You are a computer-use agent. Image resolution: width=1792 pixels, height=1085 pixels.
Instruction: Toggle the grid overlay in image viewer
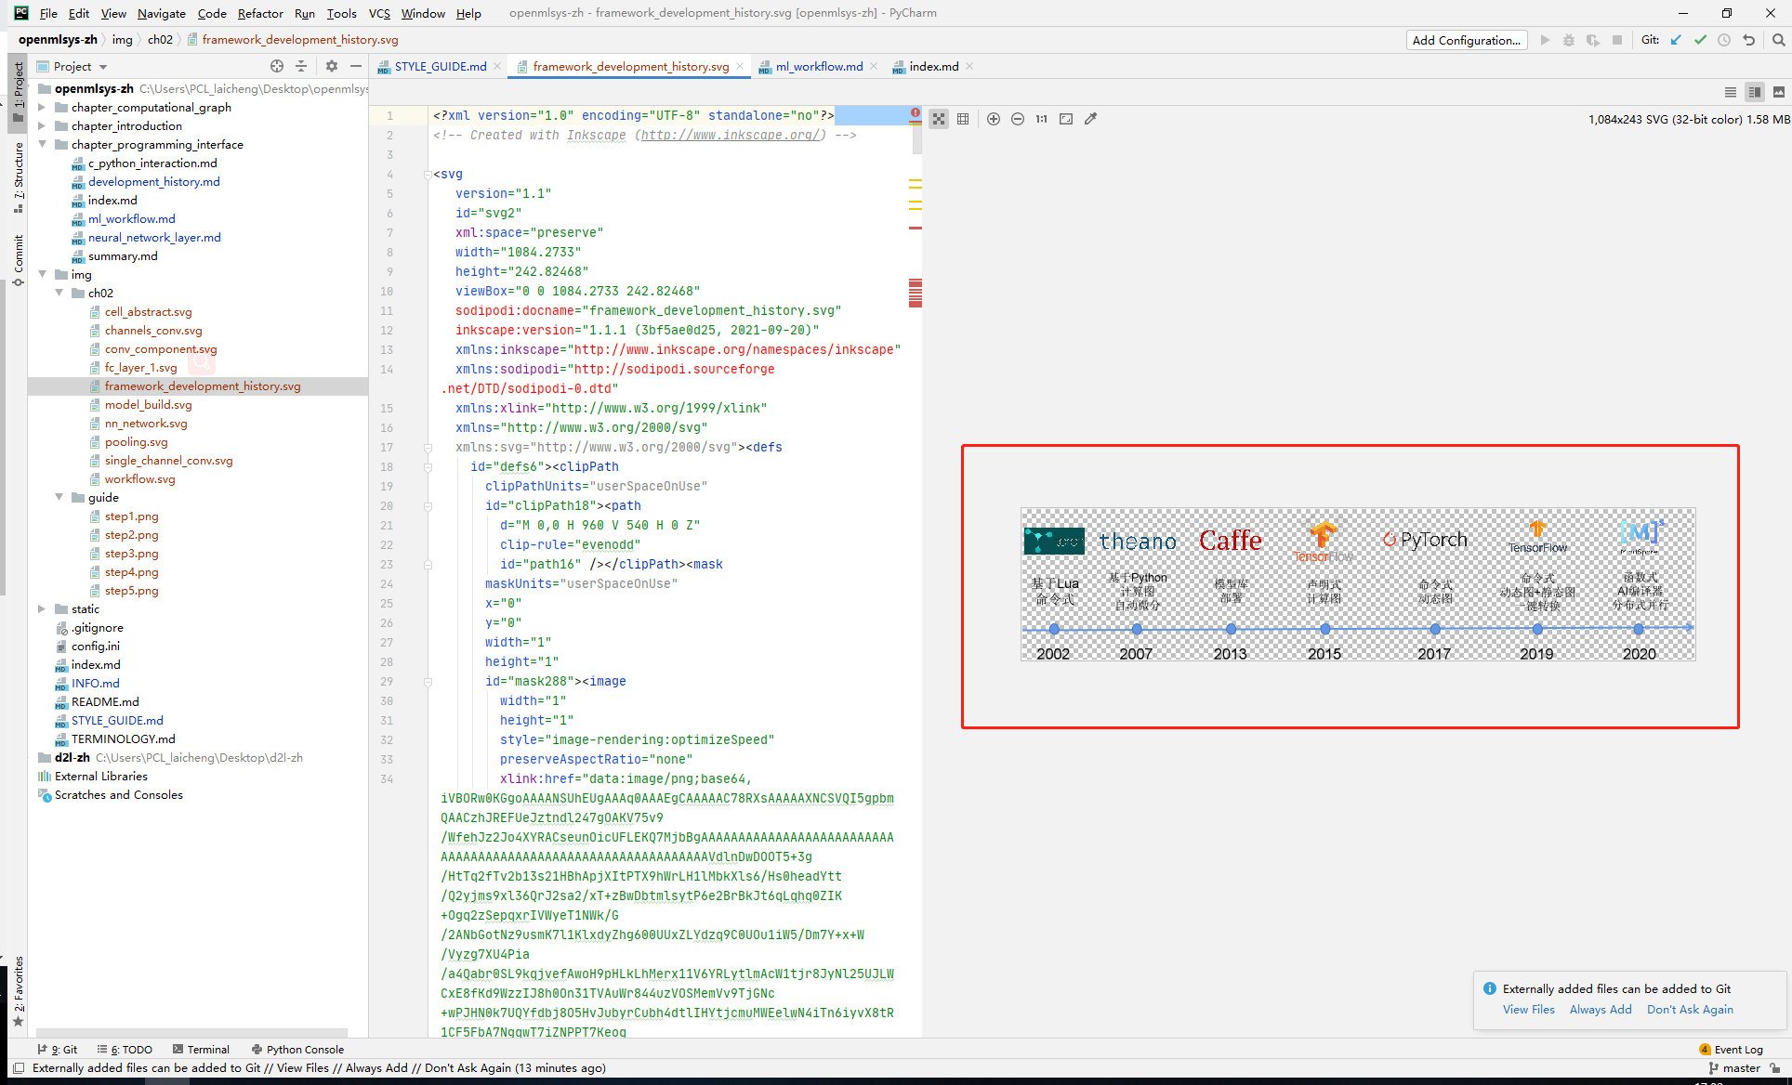[x=963, y=119]
